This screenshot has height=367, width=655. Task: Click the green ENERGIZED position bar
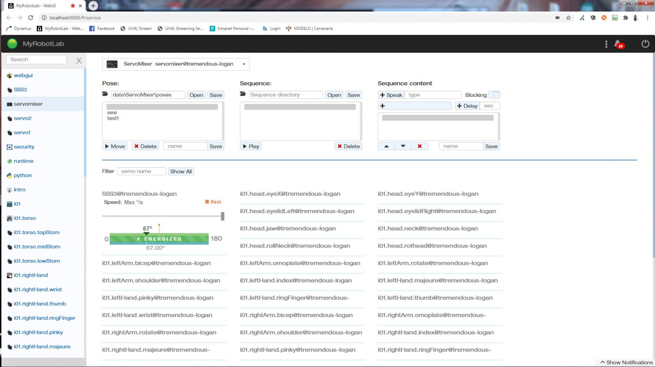159,239
